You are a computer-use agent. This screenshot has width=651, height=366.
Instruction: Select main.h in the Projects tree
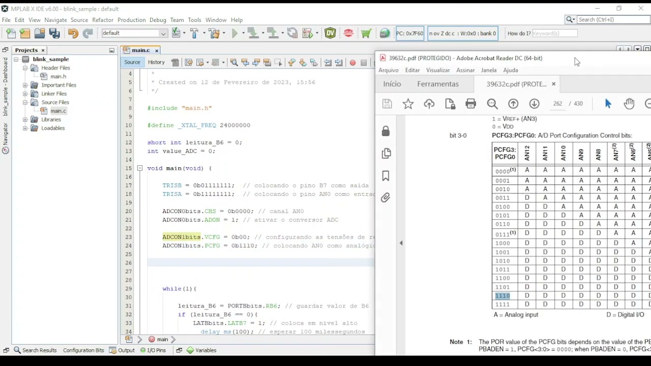pyautogui.click(x=58, y=77)
